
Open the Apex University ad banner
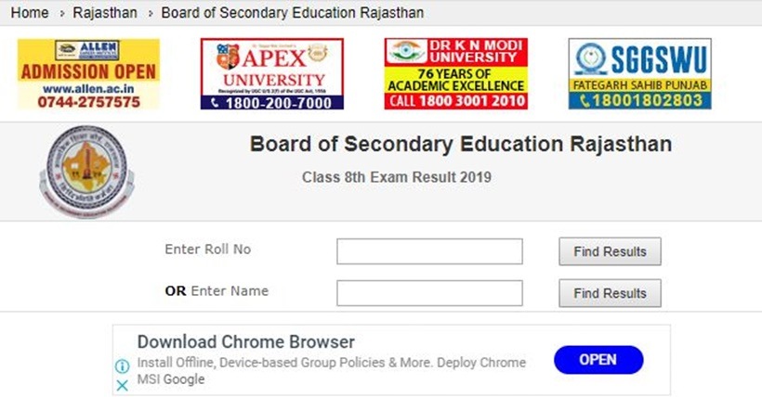(272, 74)
